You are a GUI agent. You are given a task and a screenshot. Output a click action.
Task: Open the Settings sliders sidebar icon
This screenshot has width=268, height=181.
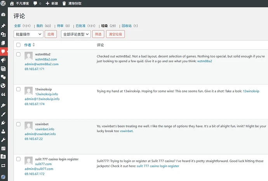(x=3, y=148)
